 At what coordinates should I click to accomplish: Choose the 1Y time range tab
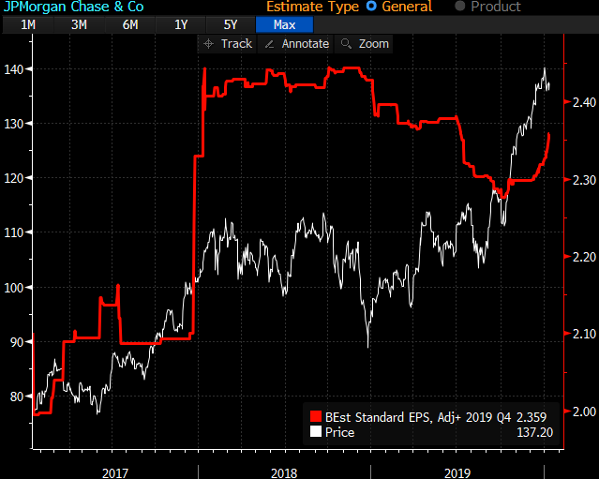tap(181, 24)
